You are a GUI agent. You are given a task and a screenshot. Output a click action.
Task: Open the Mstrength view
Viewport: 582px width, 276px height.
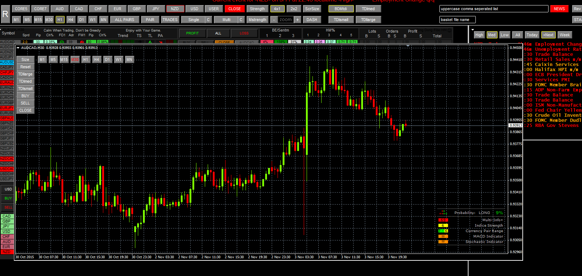(x=258, y=20)
